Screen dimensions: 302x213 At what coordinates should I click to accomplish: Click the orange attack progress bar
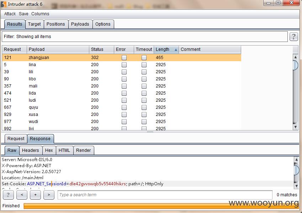pyautogui.click(x=161, y=206)
